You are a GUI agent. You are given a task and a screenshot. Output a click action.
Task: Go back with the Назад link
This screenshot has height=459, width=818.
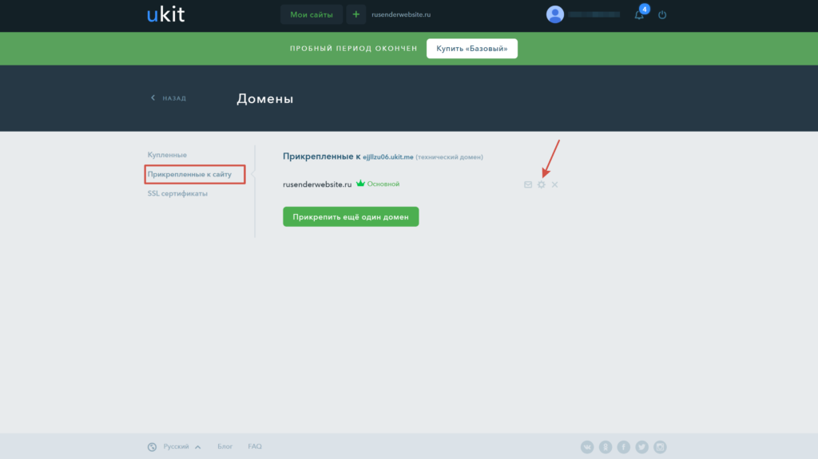[169, 98]
